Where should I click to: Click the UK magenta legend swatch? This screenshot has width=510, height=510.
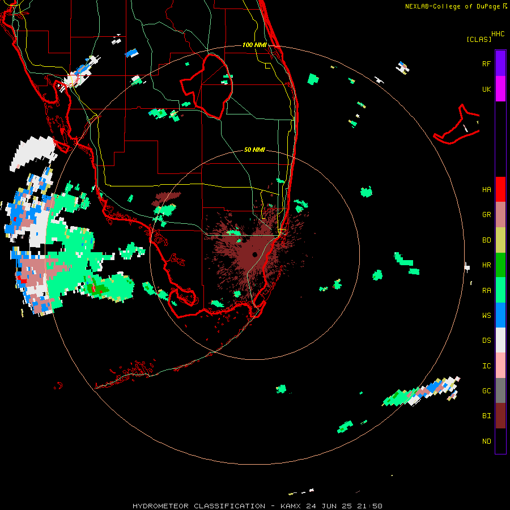click(500, 89)
